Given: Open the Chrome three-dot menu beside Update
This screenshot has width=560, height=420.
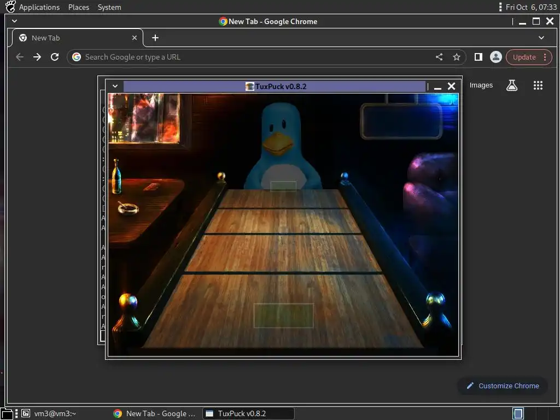Looking at the screenshot, I should pos(545,57).
